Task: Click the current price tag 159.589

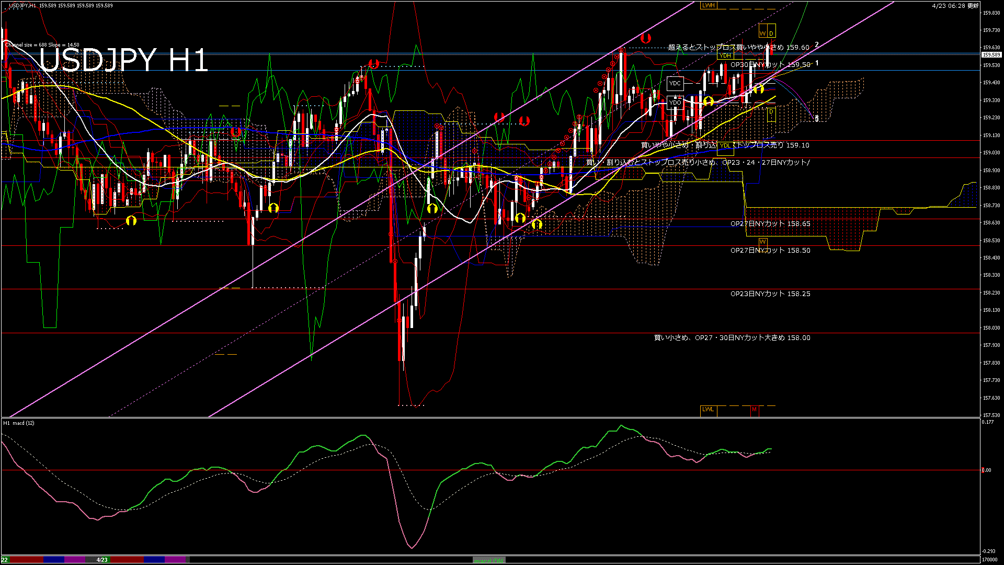Action: pos(991,55)
